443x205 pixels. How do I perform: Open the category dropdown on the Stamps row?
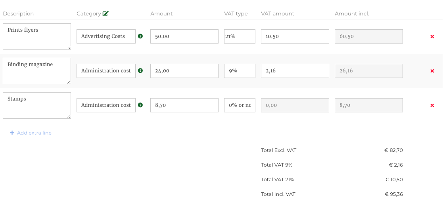click(106, 105)
